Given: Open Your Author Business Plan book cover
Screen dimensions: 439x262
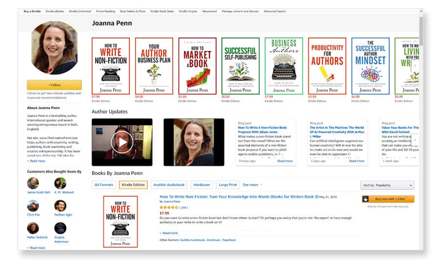Looking at the screenshot, I should [x=154, y=66].
